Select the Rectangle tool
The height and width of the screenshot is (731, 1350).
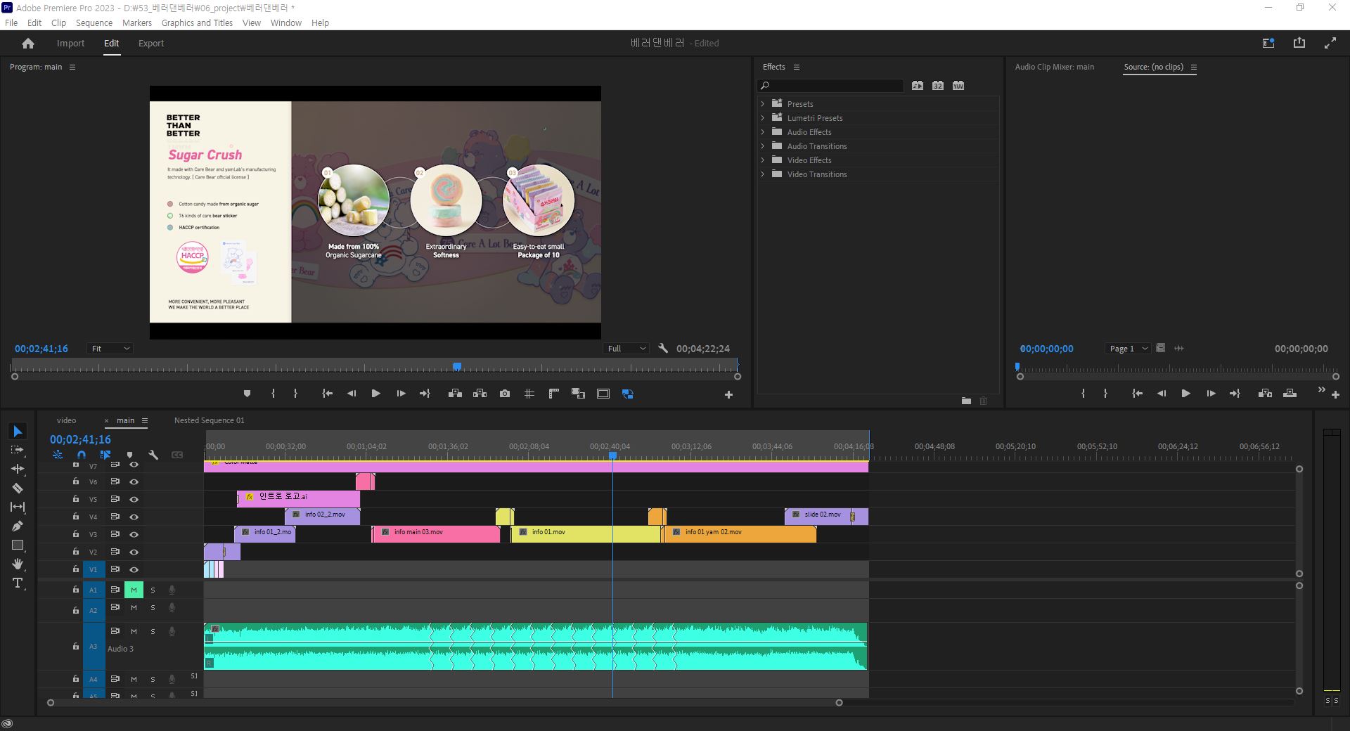click(18, 545)
